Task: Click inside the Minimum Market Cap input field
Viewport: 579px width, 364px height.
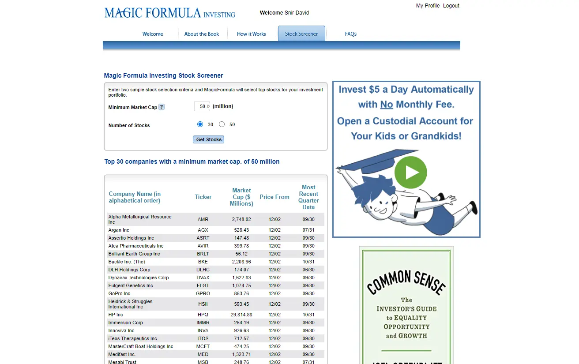Action: (200, 106)
